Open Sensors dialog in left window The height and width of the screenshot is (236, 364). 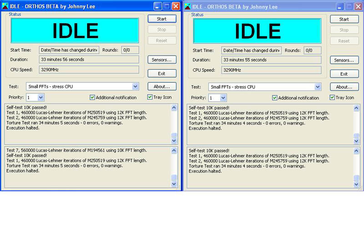pos(162,60)
